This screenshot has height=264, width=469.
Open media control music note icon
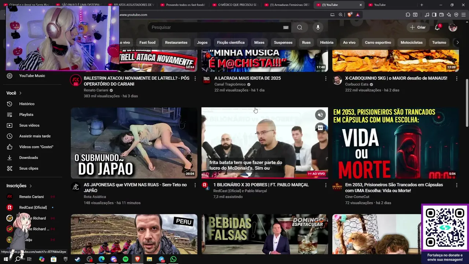coord(427,15)
